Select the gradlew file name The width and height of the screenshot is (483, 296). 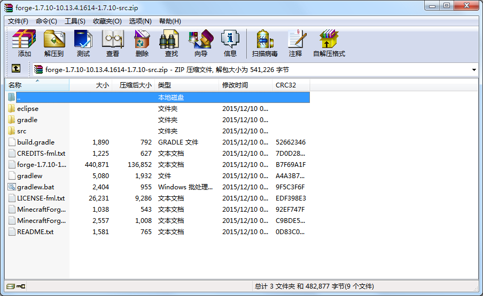[29, 176]
